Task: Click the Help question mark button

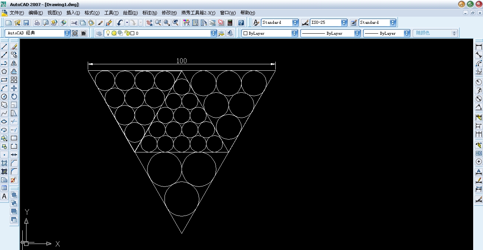Action: coord(241,23)
